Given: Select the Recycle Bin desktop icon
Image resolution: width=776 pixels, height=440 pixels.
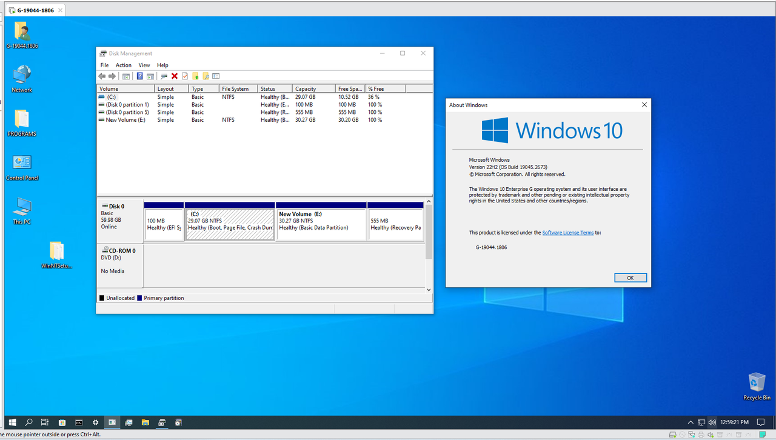Looking at the screenshot, I should click(x=757, y=386).
